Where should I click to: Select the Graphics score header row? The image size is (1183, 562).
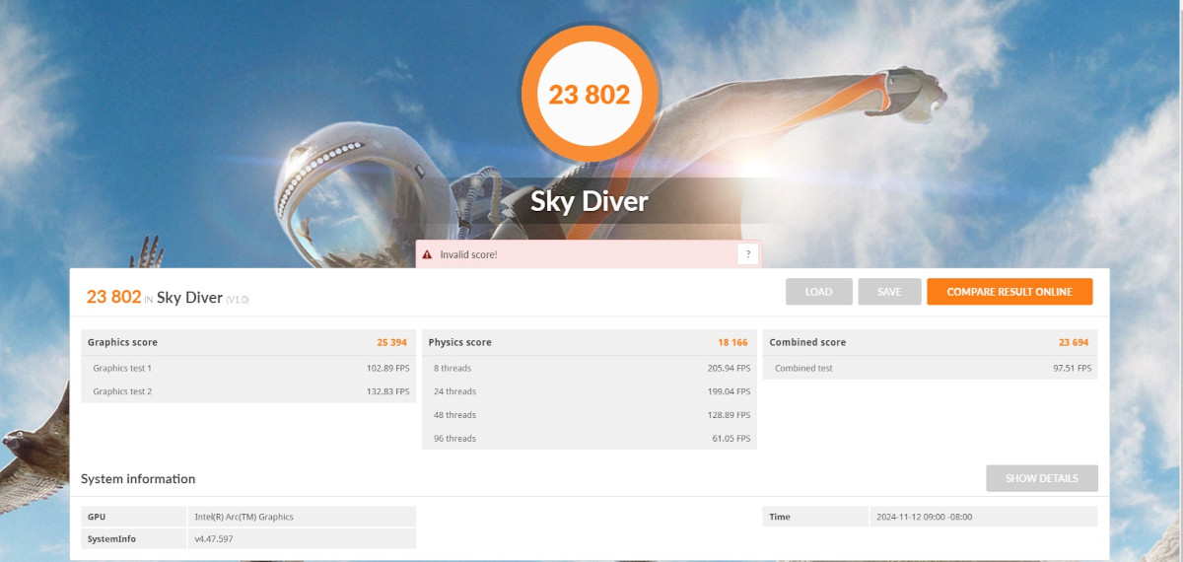click(x=247, y=342)
